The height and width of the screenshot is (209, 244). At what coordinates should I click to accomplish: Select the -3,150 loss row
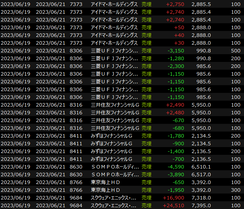(176, 51)
